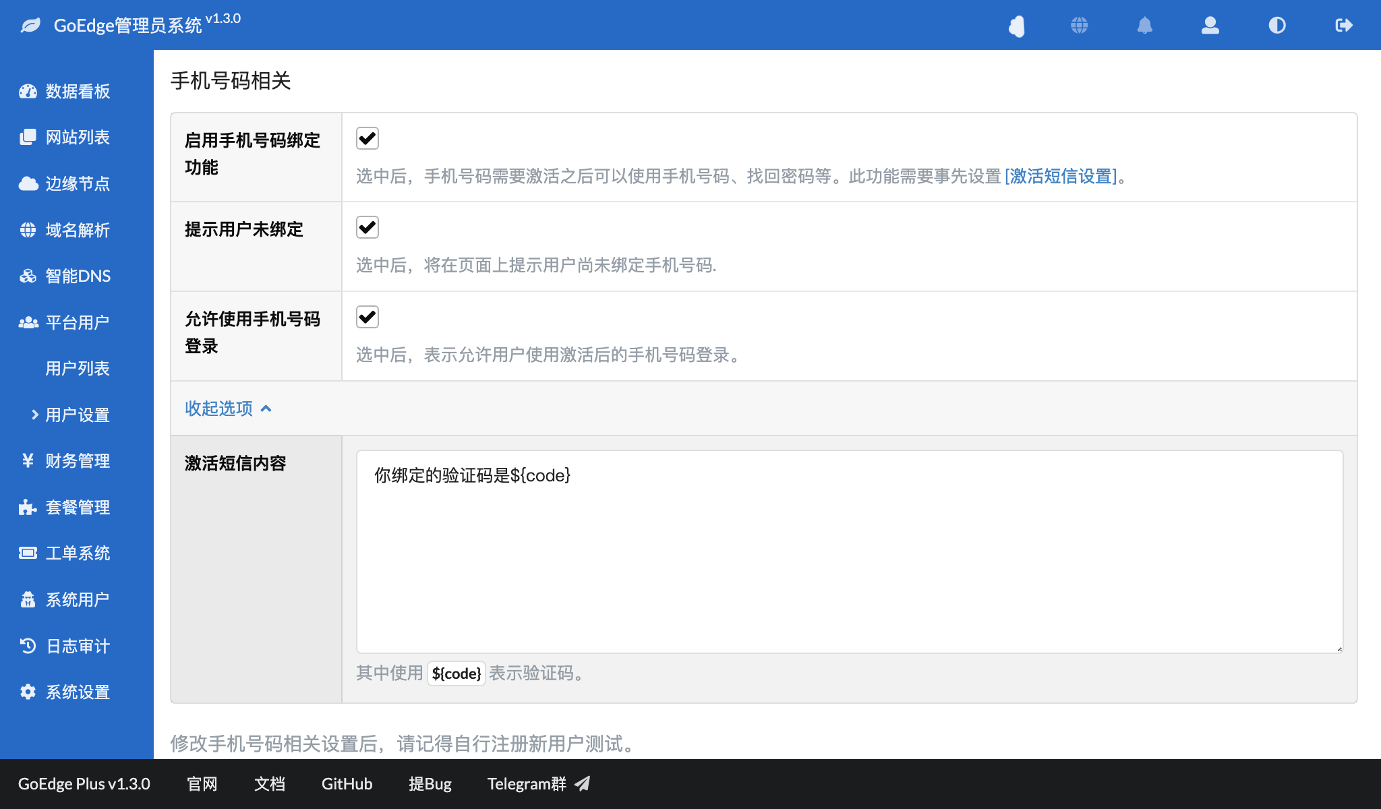Click the logout arrow icon
This screenshot has height=809, width=1381.
pos(1344,26)
